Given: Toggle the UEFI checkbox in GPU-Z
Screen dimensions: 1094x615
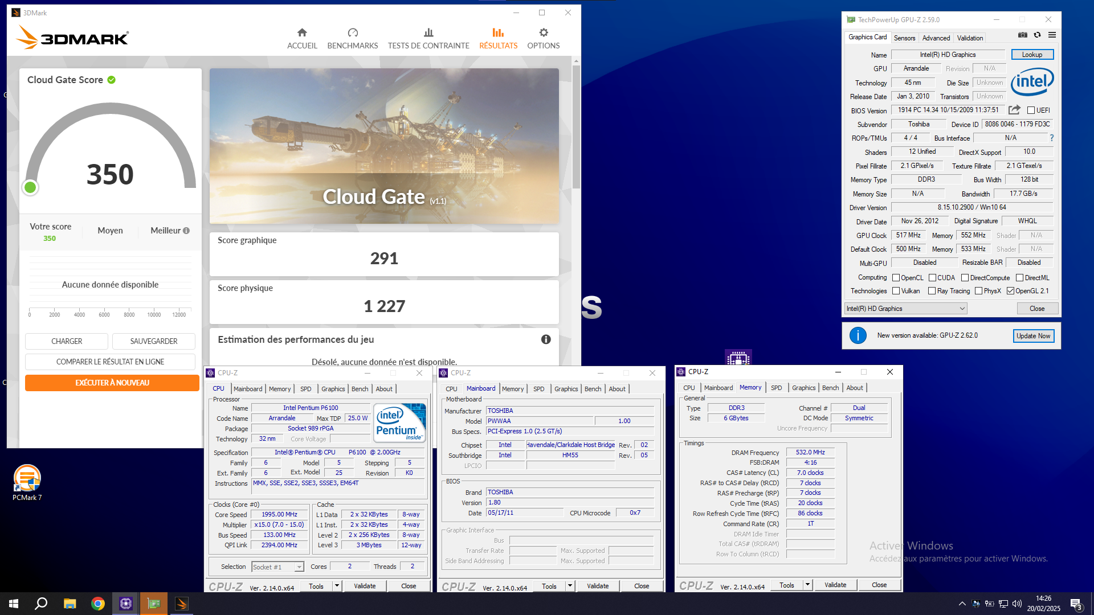Looking at the screenshot, I should point(1031,110).
